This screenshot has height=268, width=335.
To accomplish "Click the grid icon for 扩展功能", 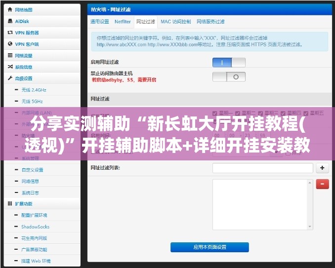I will tap(10, 203).
